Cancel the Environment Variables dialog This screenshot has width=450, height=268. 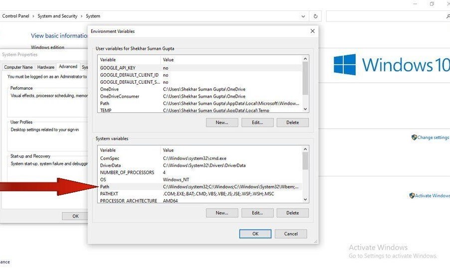coord(291,234)
